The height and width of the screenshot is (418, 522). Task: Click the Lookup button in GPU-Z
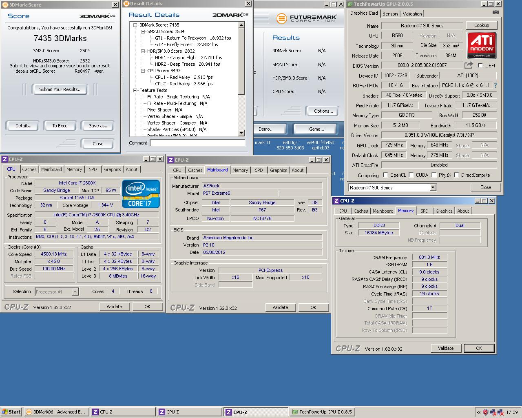pos(482,25)
